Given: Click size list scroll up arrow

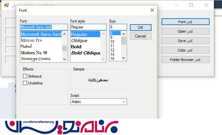Looking at the screenshot, I should (124, 34).
